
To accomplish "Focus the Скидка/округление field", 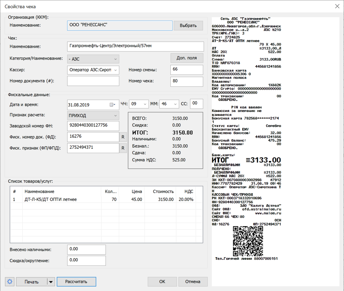I will tap(86, 261).
